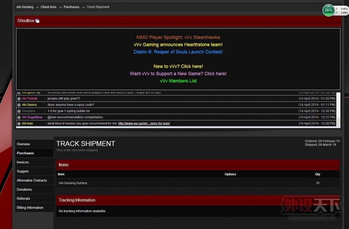Click '1-0 for gow 1 spring ladder' message

pyautogui.click(x=69, y=111)
